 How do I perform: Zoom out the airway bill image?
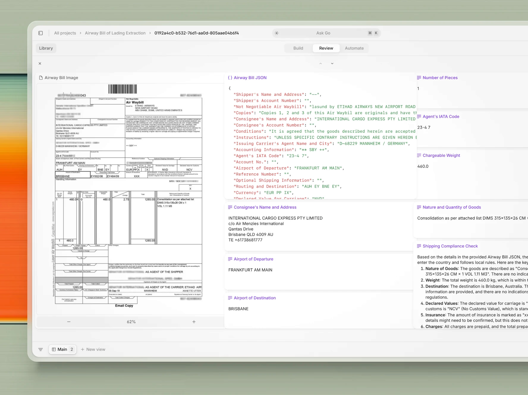pos(69,322)
